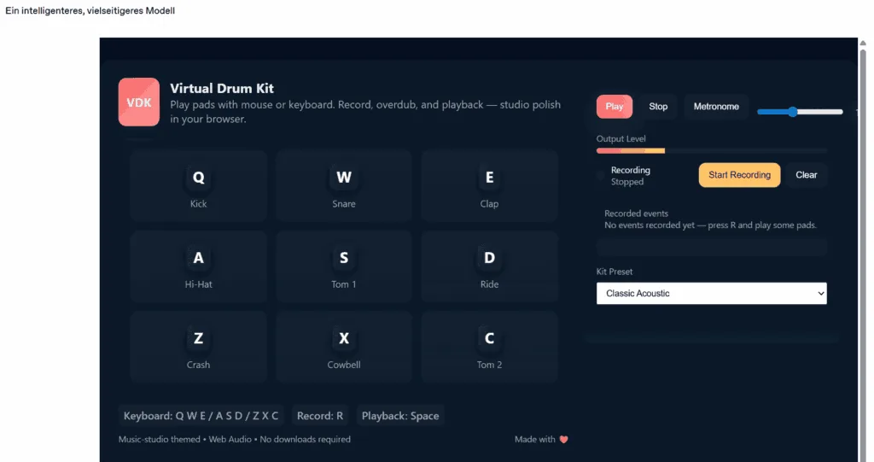Hit the Kick pad (Q)
The width and height of the screenshot is (874, 462).
click(x=198, y=186)
